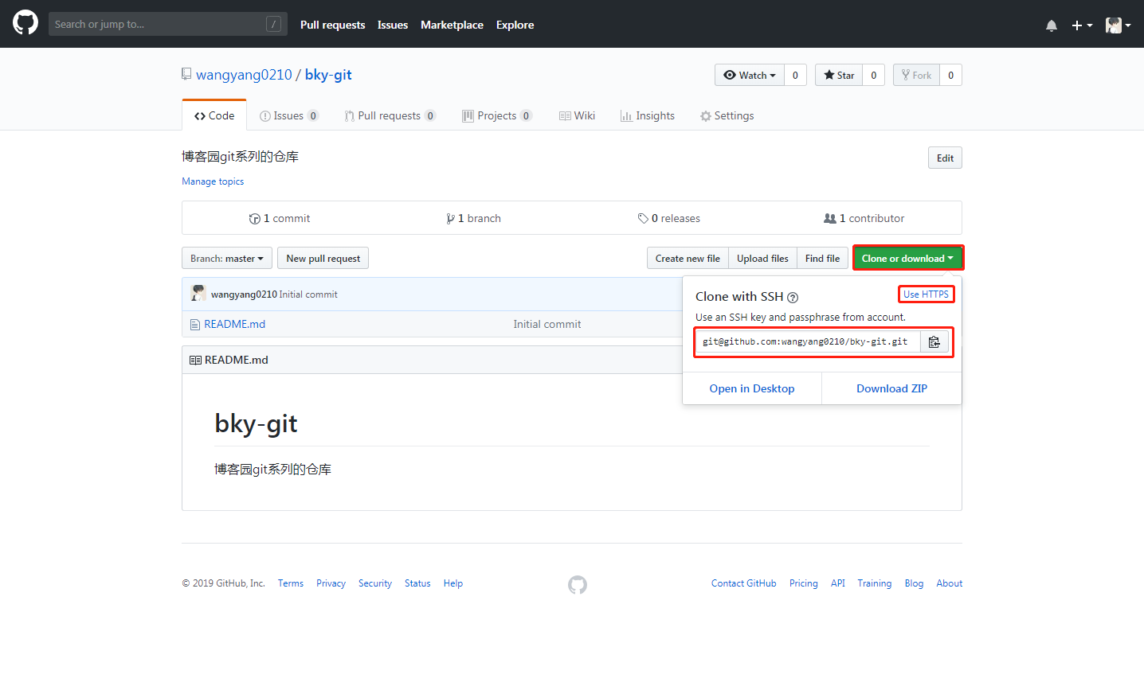The width and height of the screenshot is (1144, 694).
Task: Click the Find file button
Action: click(822, 258)
